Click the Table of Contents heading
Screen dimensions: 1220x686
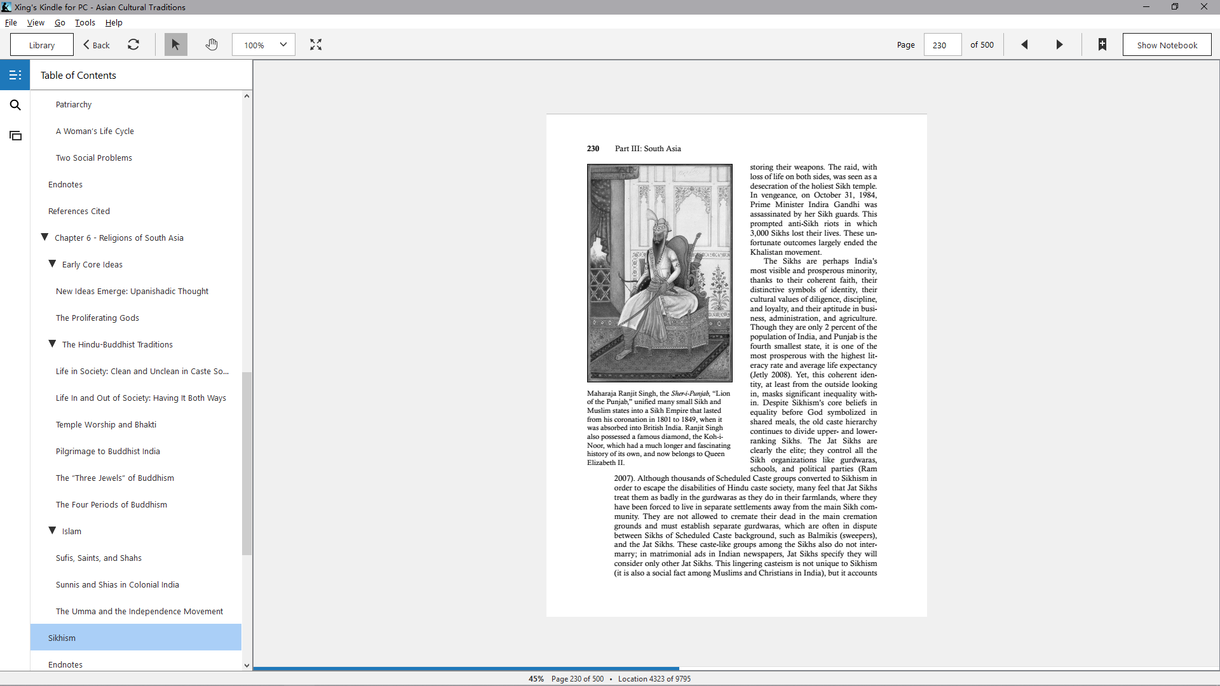78,75
